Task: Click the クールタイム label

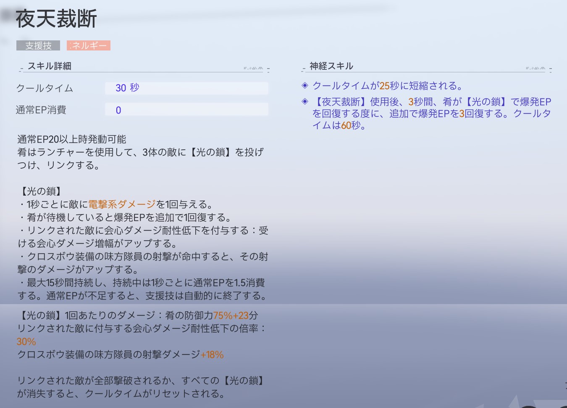Action: [x=45, y=88]
